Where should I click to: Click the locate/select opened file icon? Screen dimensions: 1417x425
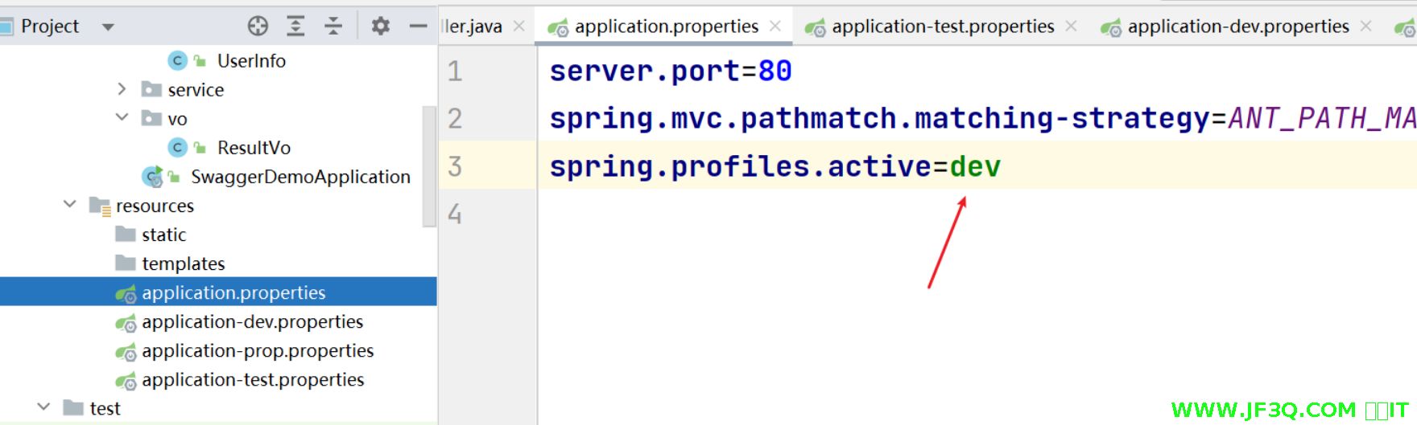point(258,27)
